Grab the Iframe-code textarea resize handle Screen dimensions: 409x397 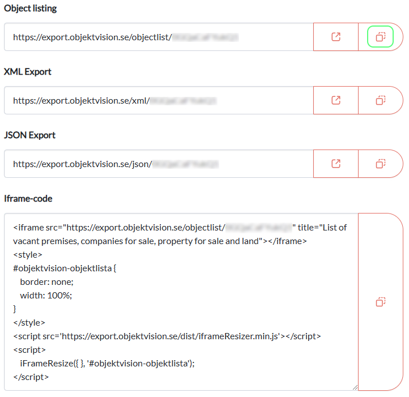click(355, 387)
